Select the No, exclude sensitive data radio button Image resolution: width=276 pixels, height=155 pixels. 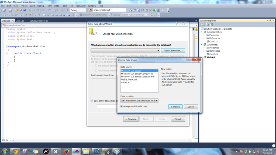[x=96, y=66]
